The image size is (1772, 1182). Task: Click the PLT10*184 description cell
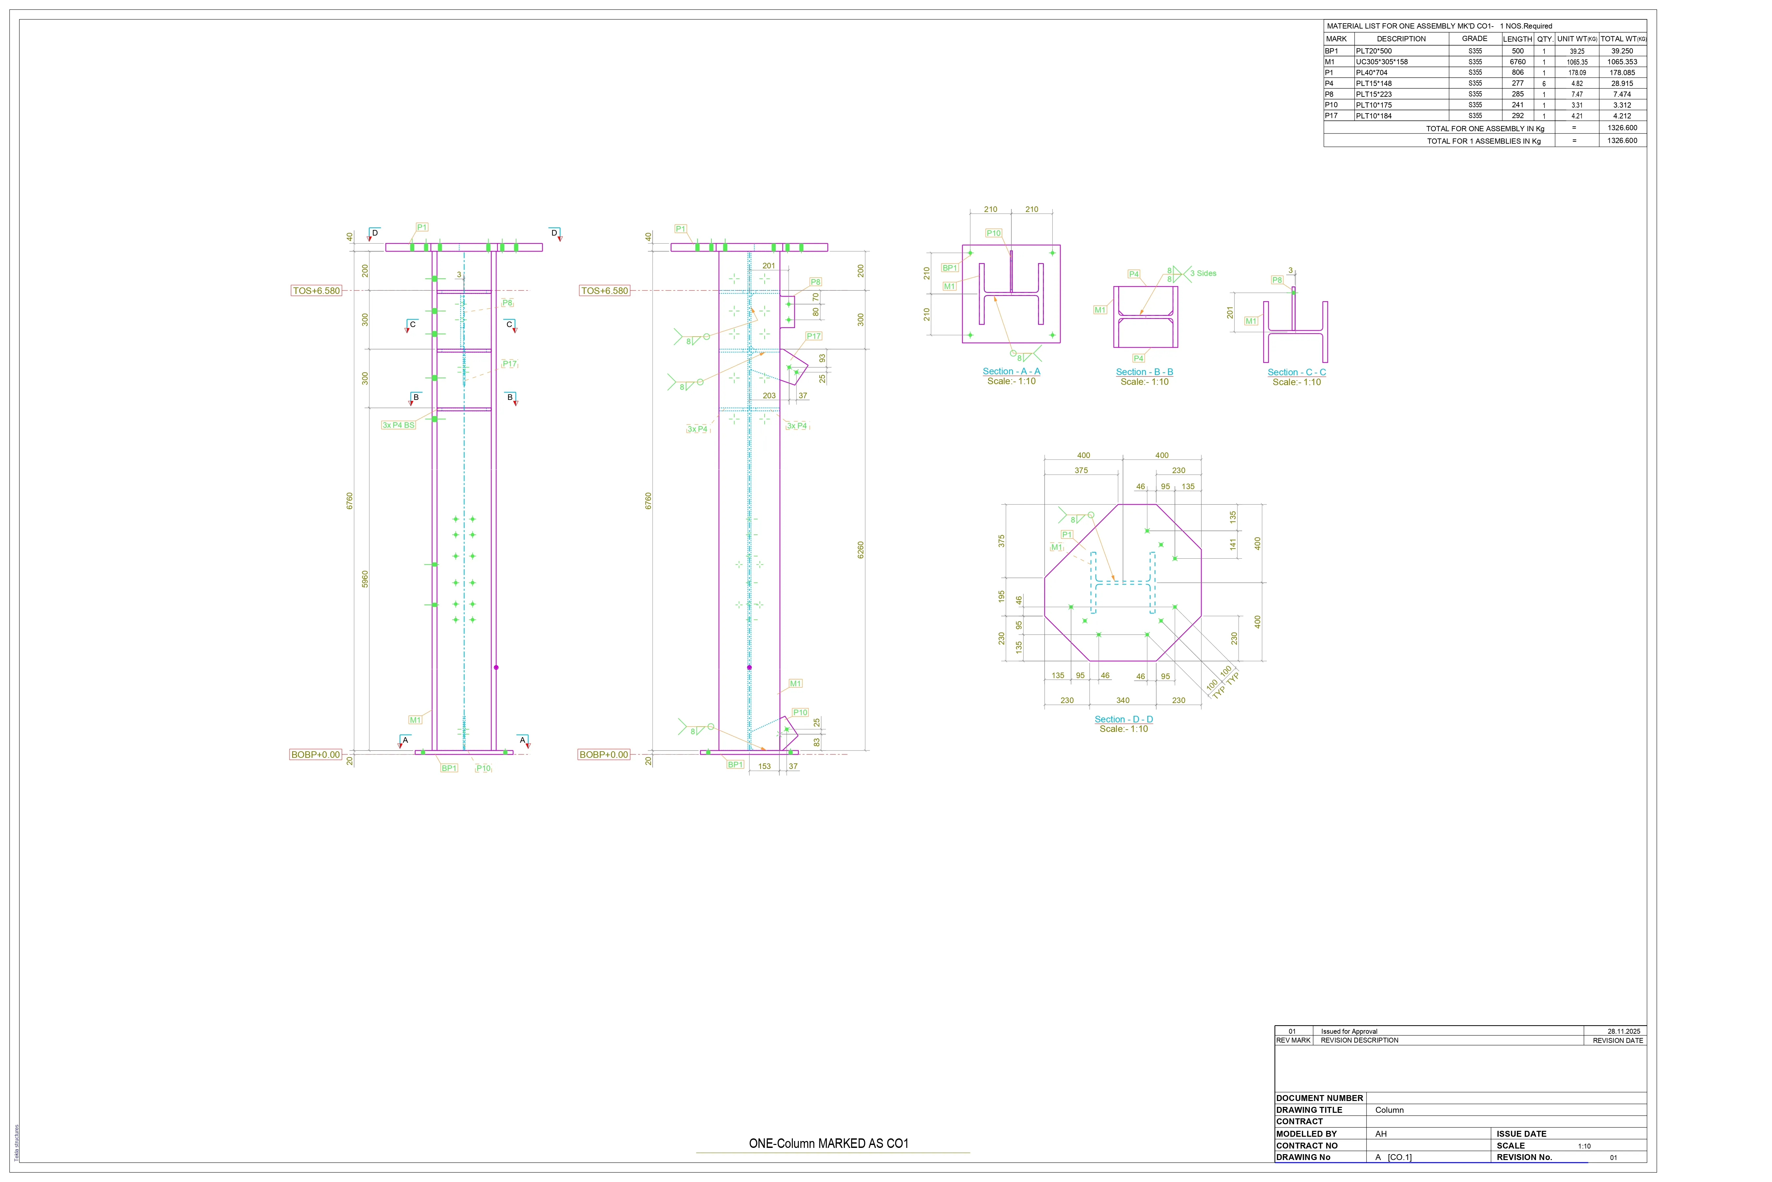[1374, 116]
